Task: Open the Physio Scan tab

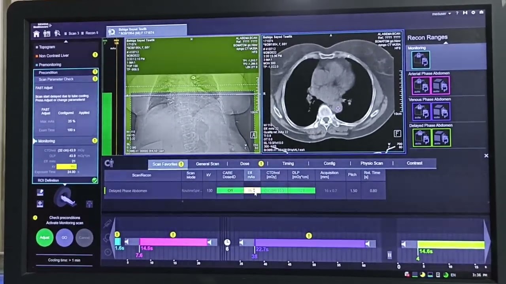Action: [372, 163]
